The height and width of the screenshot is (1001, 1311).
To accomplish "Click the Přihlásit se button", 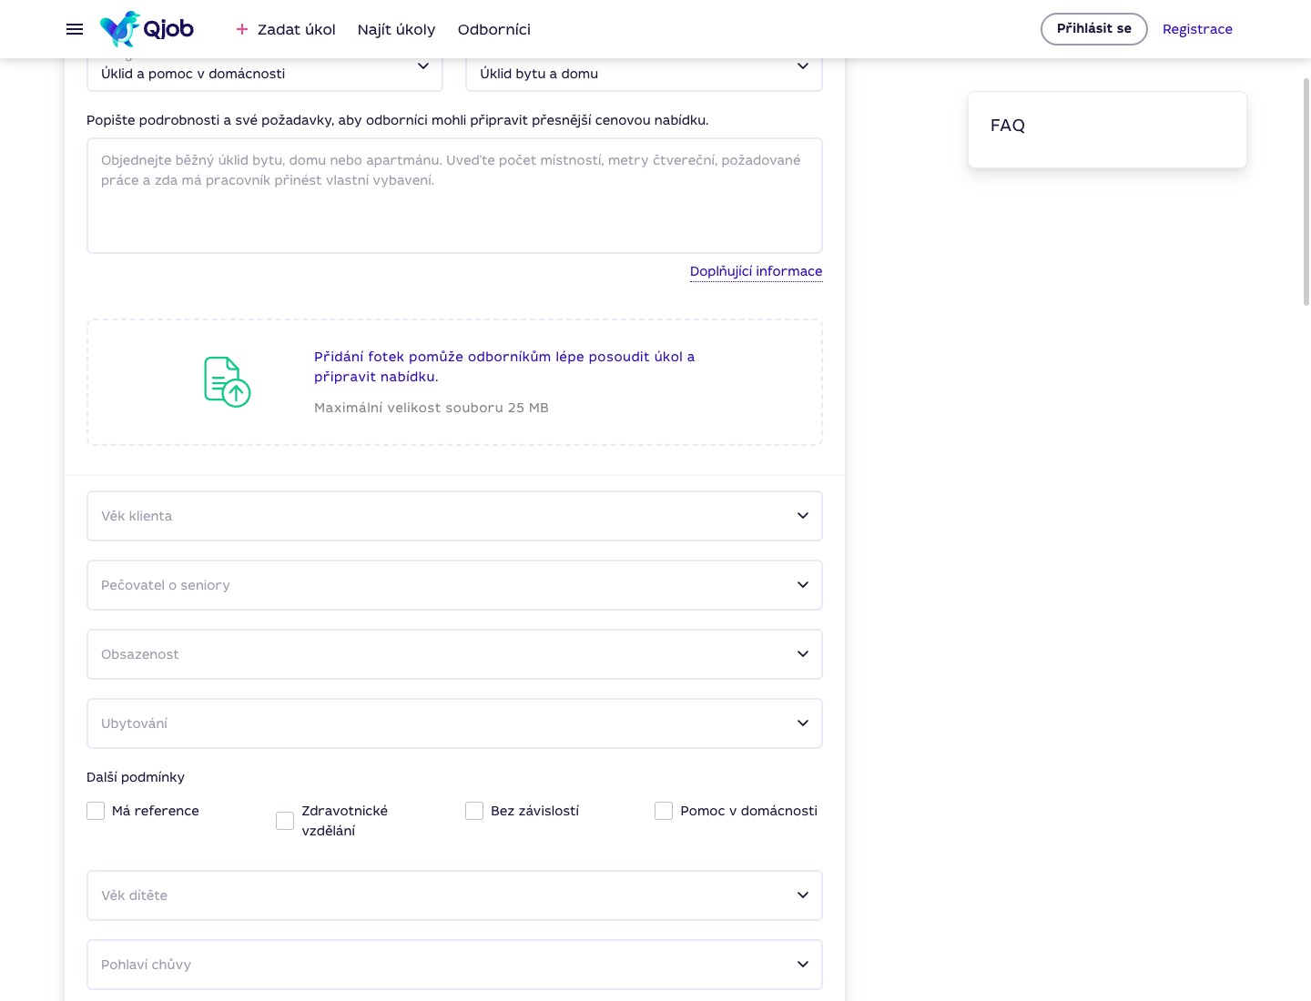I will point(1094,29).
